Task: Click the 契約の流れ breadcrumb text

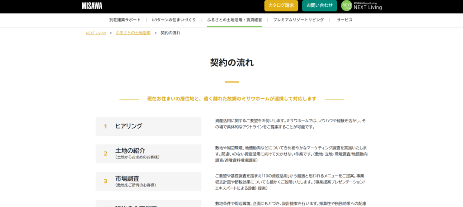Action: click(170, 33)
